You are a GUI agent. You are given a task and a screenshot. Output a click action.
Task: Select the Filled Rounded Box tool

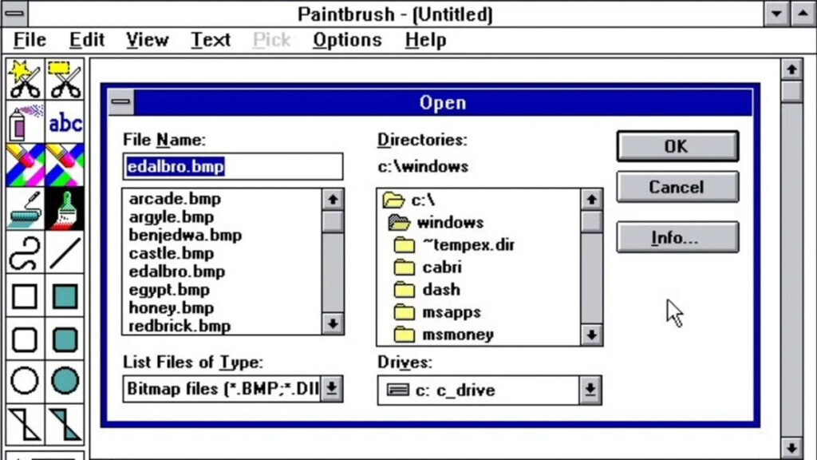tap(65, 339)
